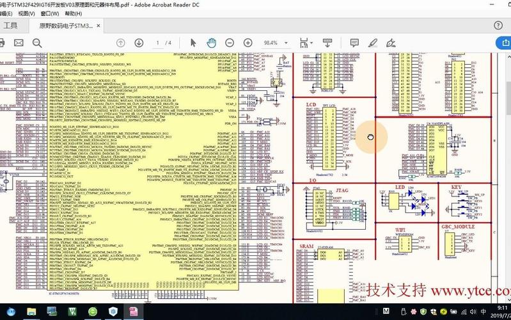The height and width of the screenshot is (320, 511).
Task: Go to the previous page arrow
Action: pos(121,43)
